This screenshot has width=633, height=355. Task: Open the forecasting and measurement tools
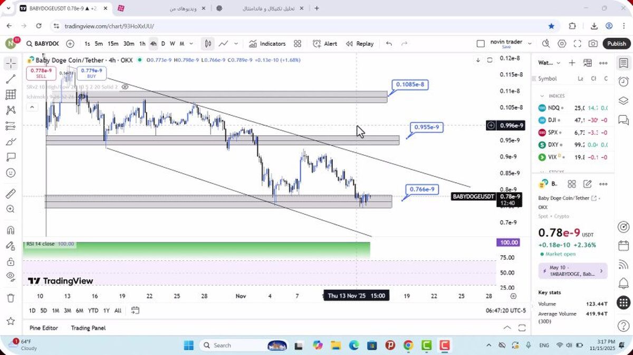11,126
